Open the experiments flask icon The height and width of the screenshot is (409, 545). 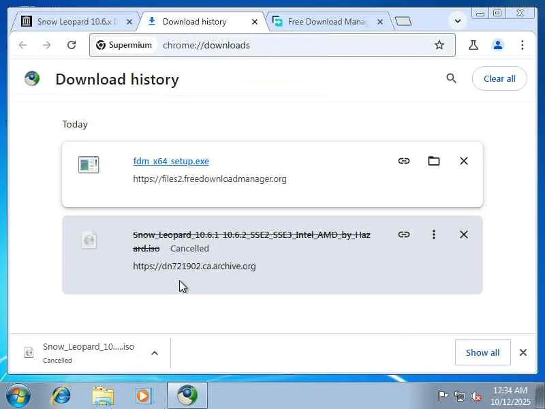point(473,45)
